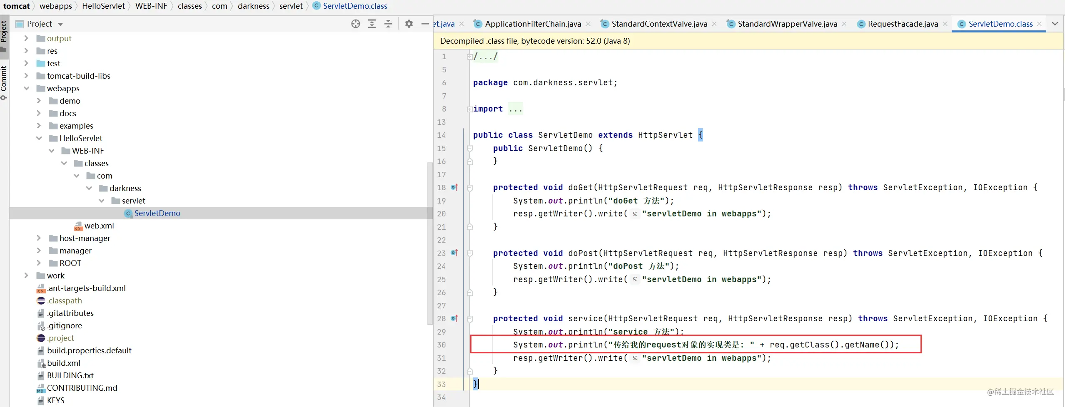Click ServletDemo.class in the breadcrumb path
Screen dimensions: 1065x407
(x=355, y=6)
